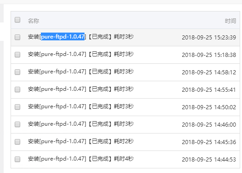Check the row dated 2018-09-25 14:45:36

coord(17,142)
